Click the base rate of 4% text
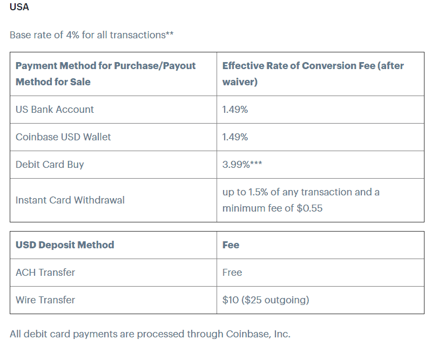Screen dimensions: 438x346 [91, 35]
